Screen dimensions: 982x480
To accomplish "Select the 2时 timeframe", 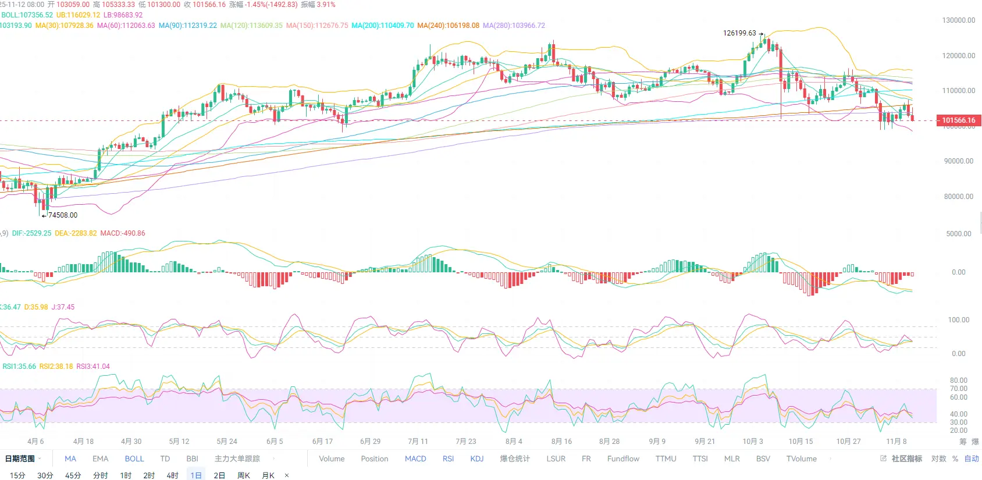I will pos(149,475).
